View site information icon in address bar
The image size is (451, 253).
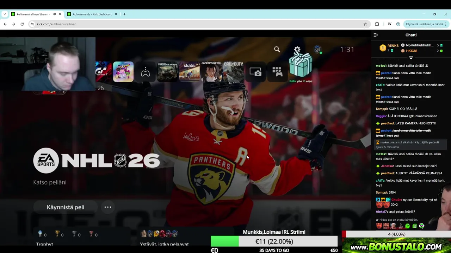tap(32, 24)
